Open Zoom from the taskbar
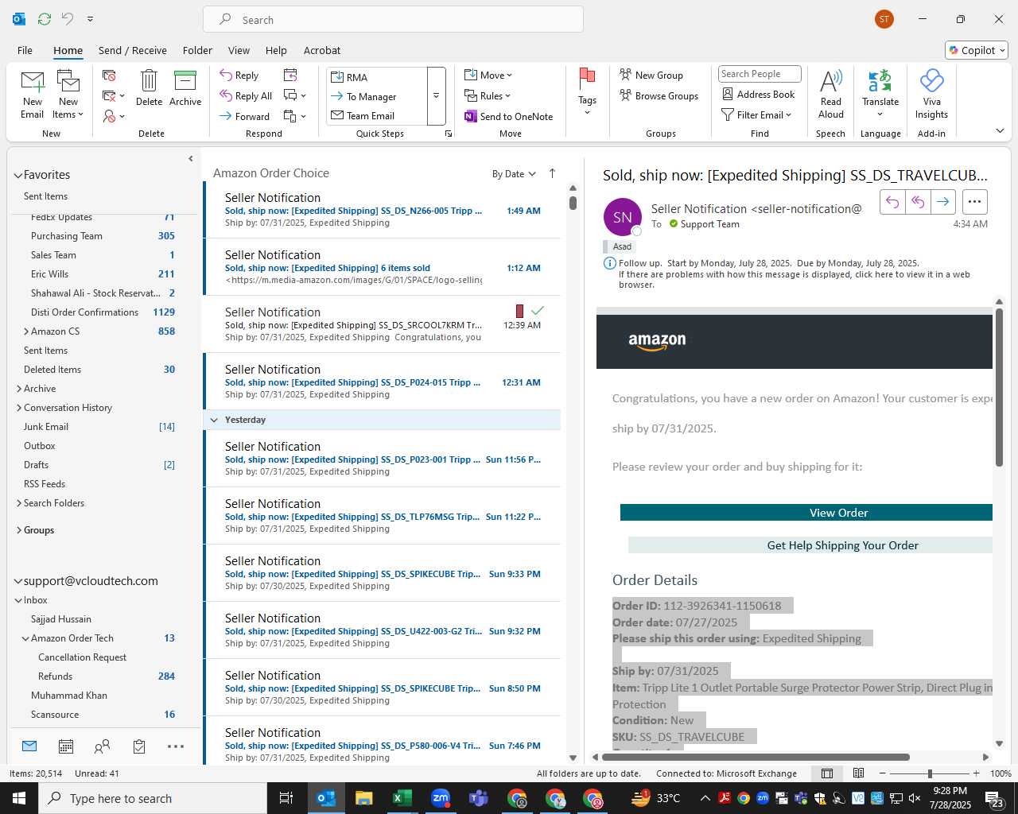Image resolution: width=1018 pixels, height=814 pixels. coord(441,798)
